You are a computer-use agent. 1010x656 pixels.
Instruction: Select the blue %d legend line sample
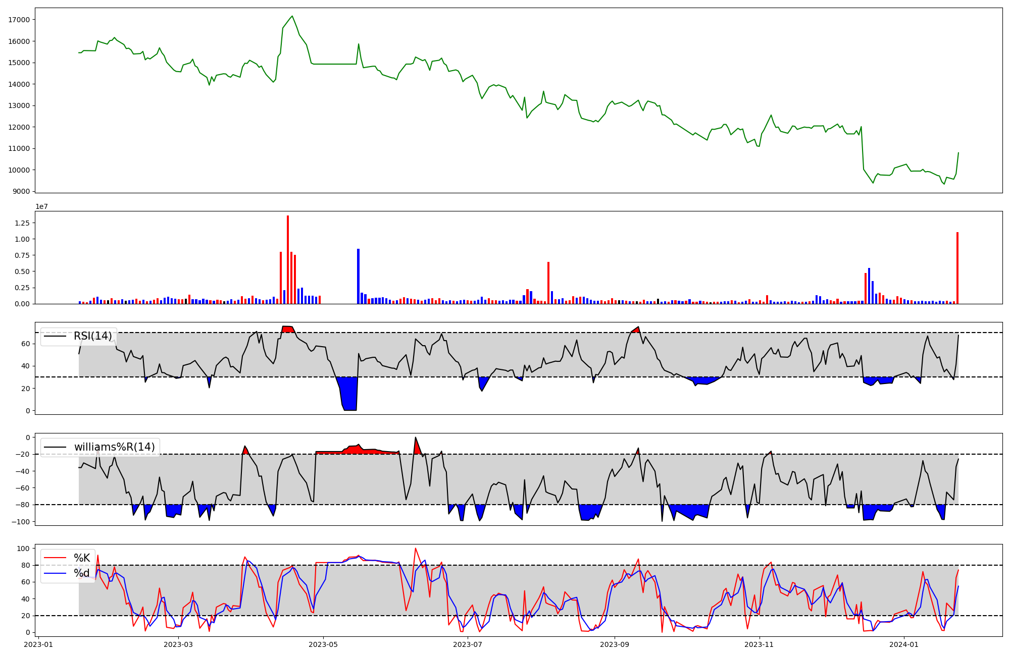click(55, 573)
